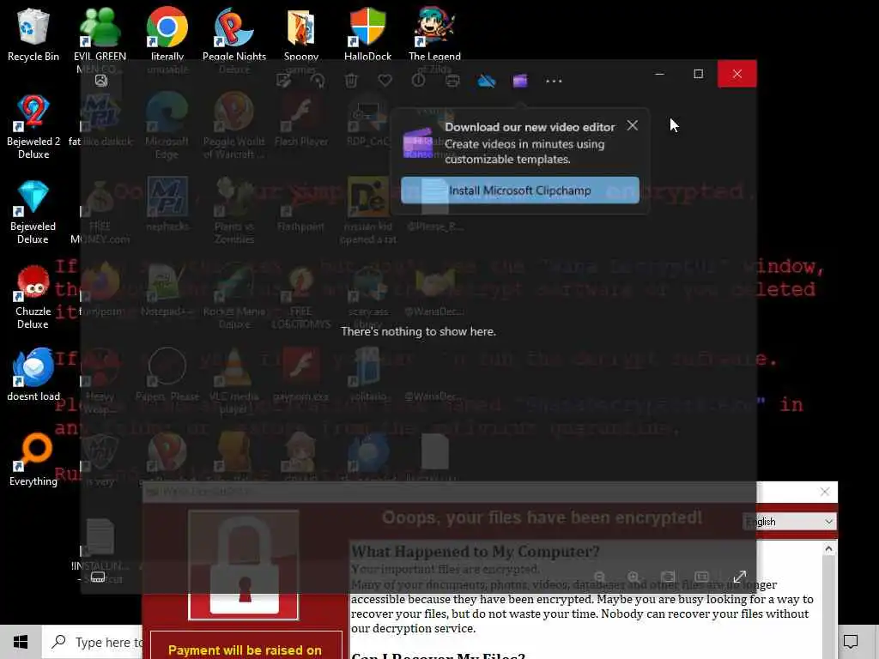
Task: Click the Zoom in magnifier in Photos
Action: tap(633, 577)
